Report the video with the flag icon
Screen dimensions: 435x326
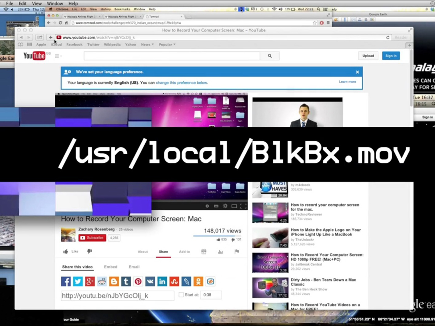tap(237, 252)
